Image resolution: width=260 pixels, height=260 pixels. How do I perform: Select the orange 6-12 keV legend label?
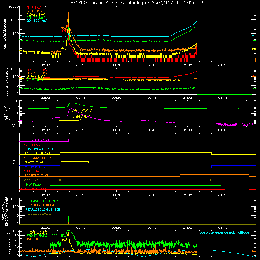(35, 11)
